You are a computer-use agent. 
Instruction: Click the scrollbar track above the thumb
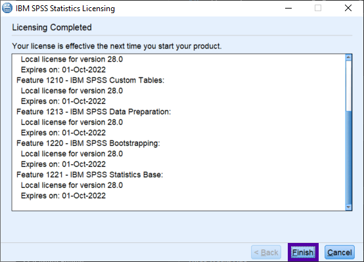click(x=348, y=85)
